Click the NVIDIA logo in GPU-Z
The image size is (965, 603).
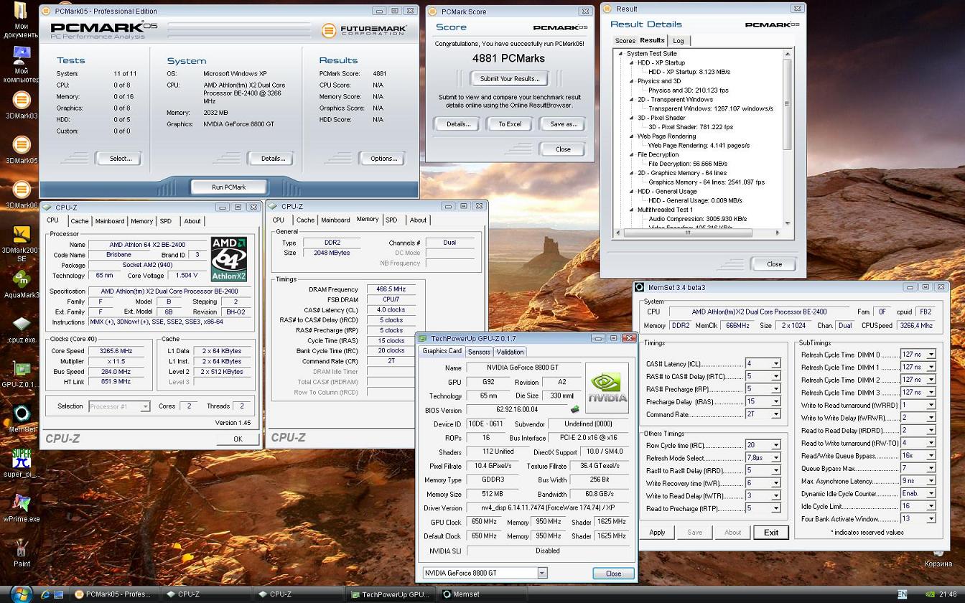(x=607, y=386)
